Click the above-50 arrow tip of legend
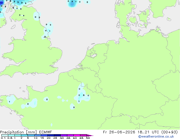Image resolution: width=180 pixels, height=139 pixels. [90, 135]
